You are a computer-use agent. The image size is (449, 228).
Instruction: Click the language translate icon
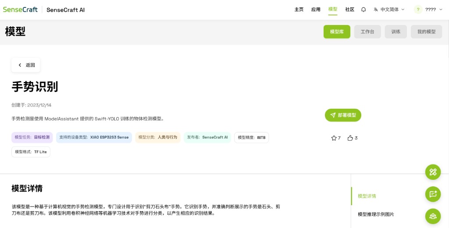pyautogui.click(x=376, y=10)
